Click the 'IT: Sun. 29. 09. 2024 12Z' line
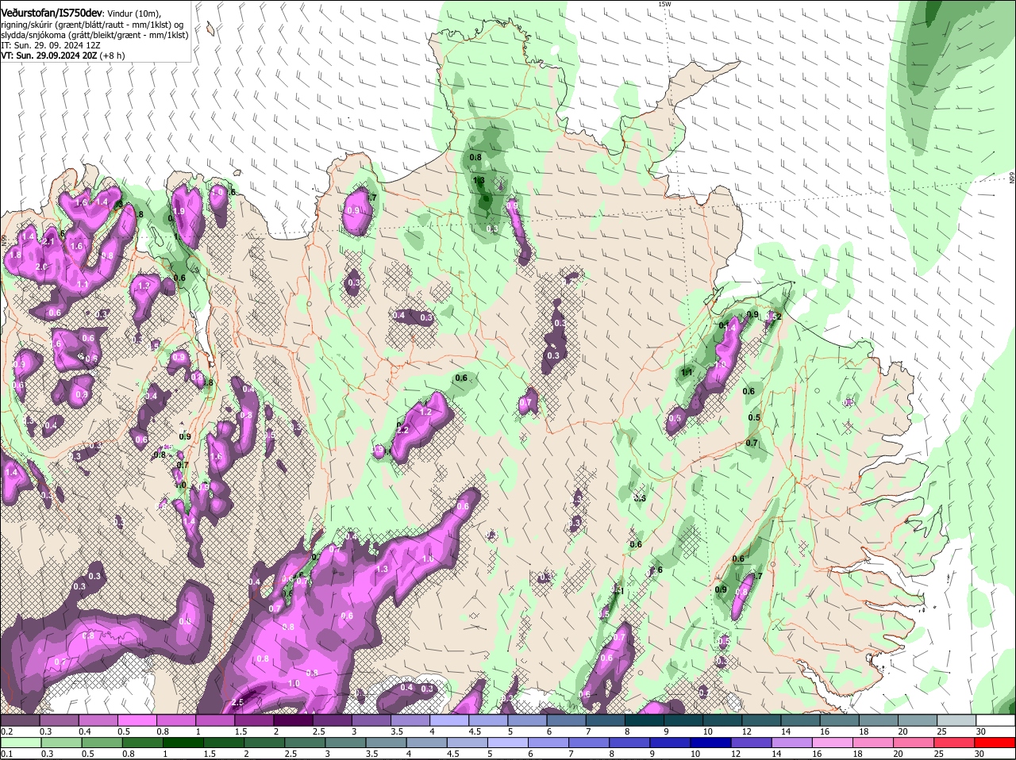1016x760 pixels. click(x=50, y=45)
